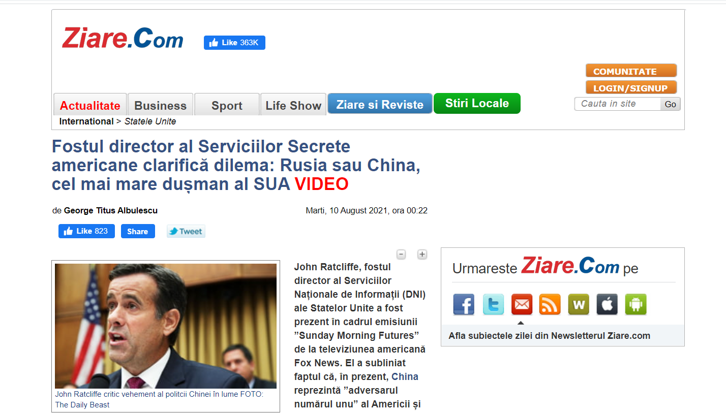The width and height of the screenshot is (726, 413).
Task: Open the Android app icon
Action: [636, 304]
